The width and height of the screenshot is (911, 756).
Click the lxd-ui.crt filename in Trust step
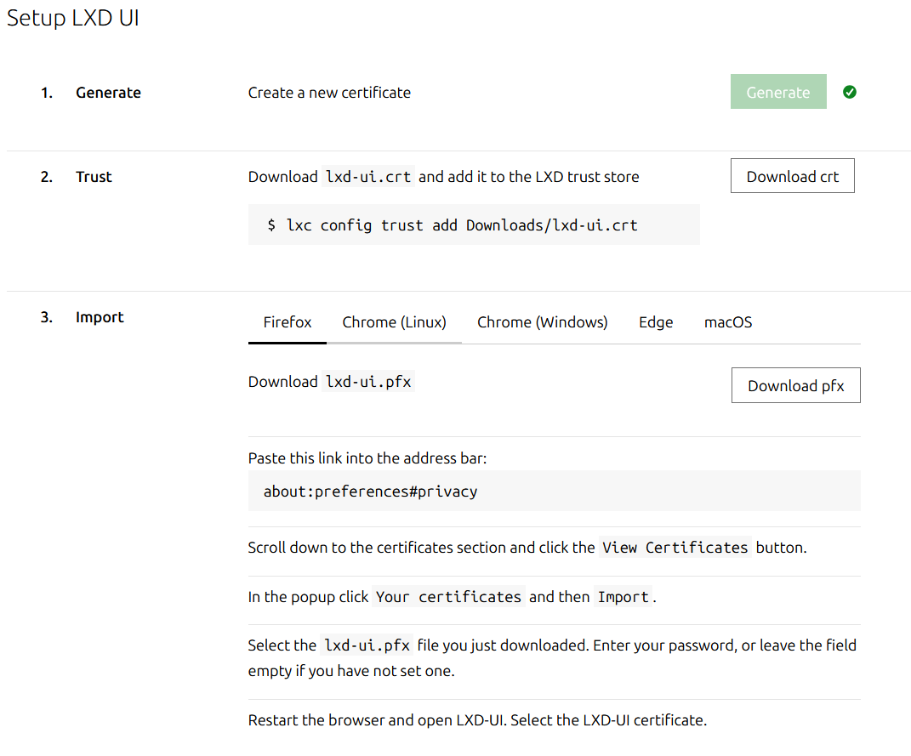pos(367,177)
